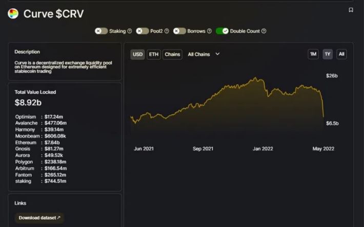This screenshot has width=364, height=227.
Task: Click the Optimism $17.24m row
Action: click(39, 117)
